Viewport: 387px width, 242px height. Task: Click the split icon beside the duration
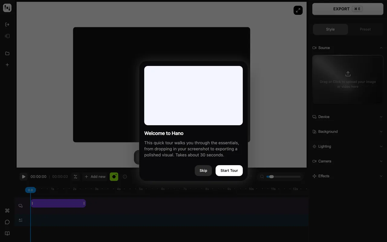click(75, 177)
